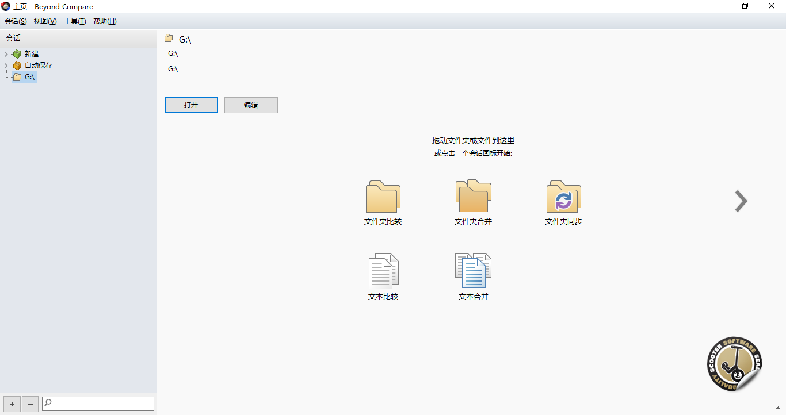The height and width of the screenshot is (415, 786).
Task: Click the orange 自动保存 box icon in tree
Action: (17, 66)
